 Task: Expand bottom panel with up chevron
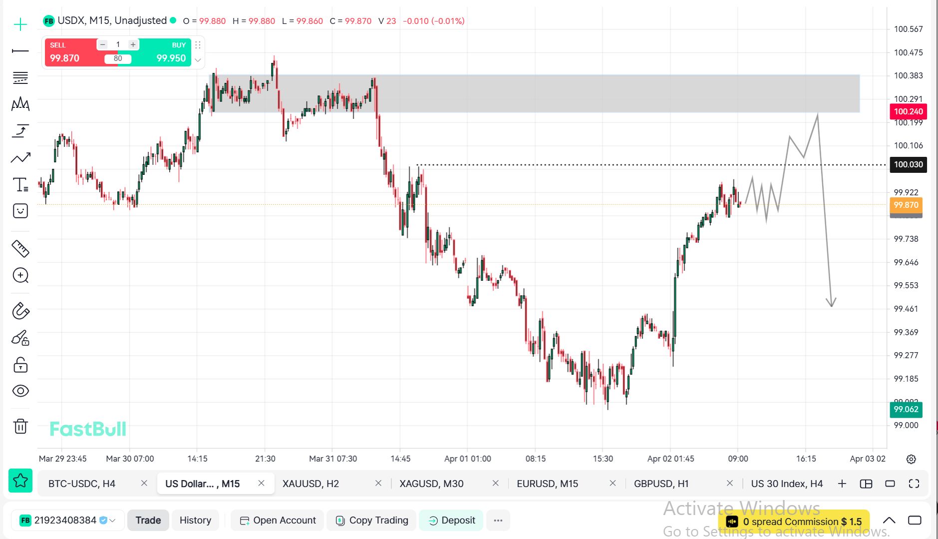point(889,521)
